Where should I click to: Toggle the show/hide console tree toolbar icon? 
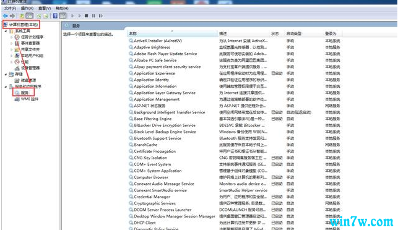pyautogui.click(x=30, y=16)
